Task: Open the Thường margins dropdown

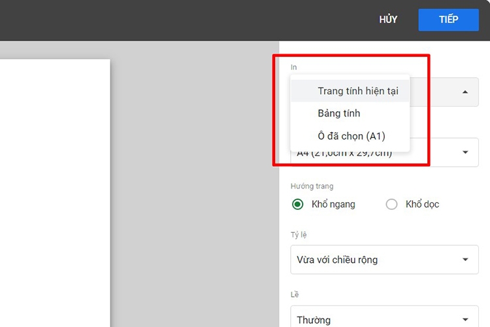Action: pyautogui.click(x=384, y=317)
